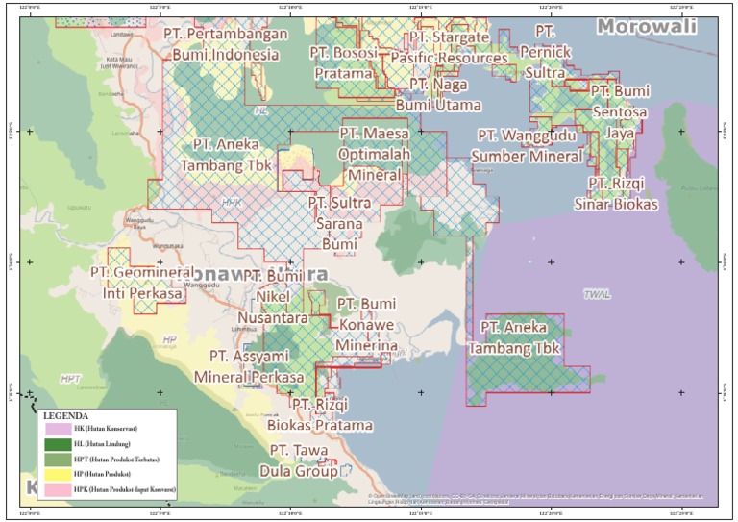Click the Morowali region name
738x522 pixels.
pyautogui.click(x=647, y=26)
